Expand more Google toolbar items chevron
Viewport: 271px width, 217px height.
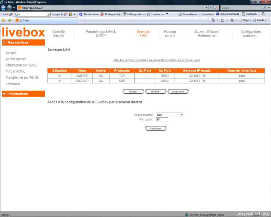(167, 14)
